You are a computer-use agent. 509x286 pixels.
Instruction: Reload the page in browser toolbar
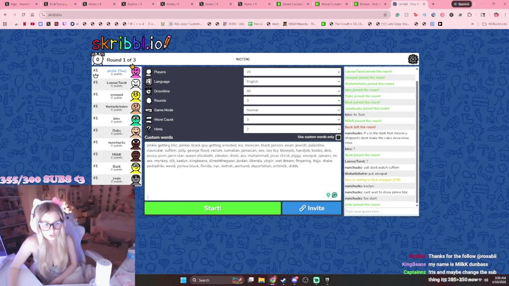(23, 15)
